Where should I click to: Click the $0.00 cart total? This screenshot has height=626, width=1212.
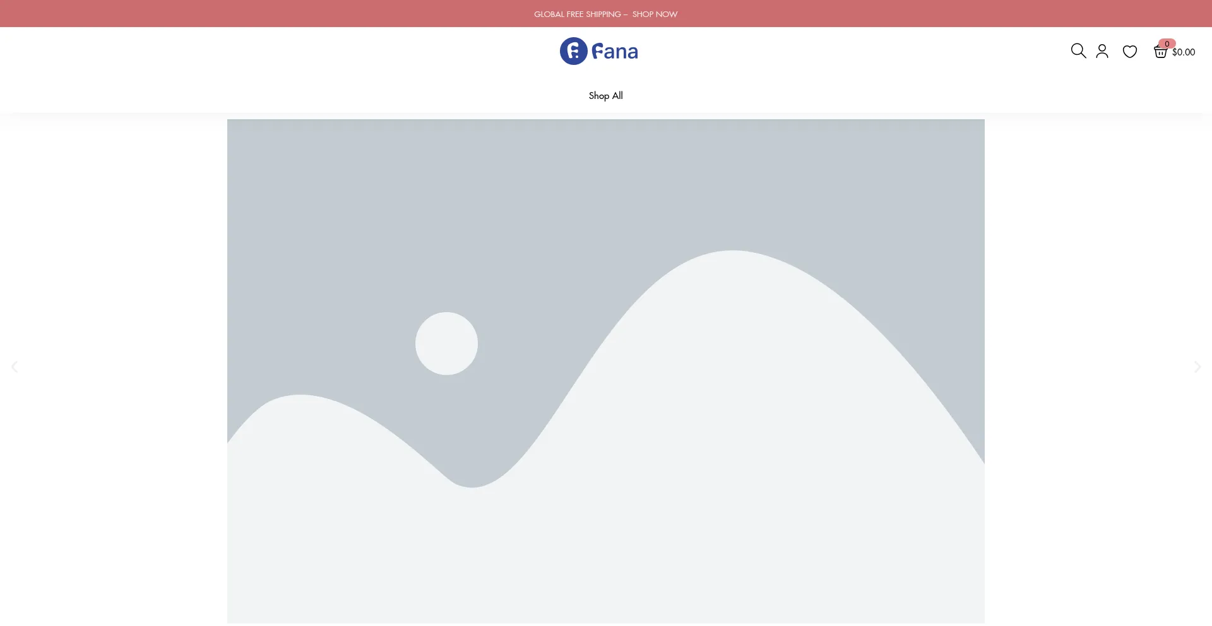pyautogui.click(x=1184, y=52)
